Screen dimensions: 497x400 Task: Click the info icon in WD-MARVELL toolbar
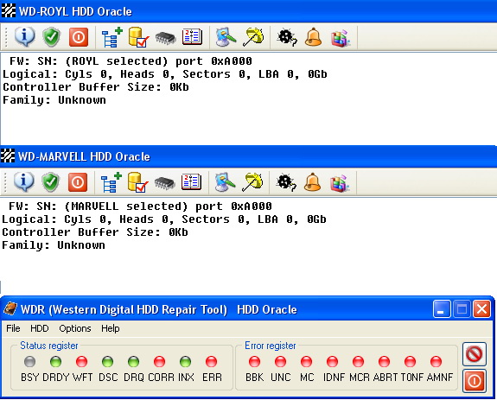(x=24, y=182)
